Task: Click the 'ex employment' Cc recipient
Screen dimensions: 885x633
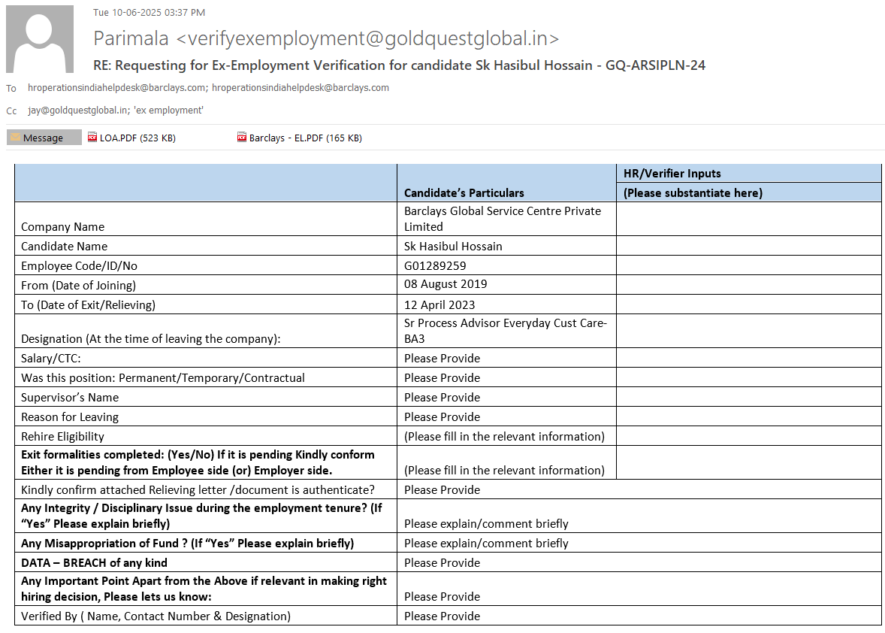Action: coord(168,110)
